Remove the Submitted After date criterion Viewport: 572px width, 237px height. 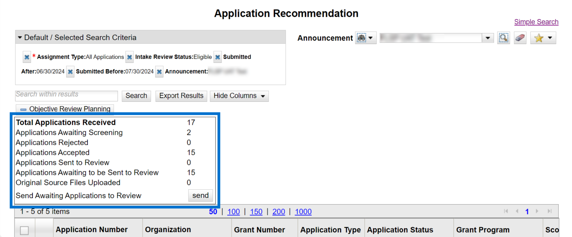click(217, 57)
